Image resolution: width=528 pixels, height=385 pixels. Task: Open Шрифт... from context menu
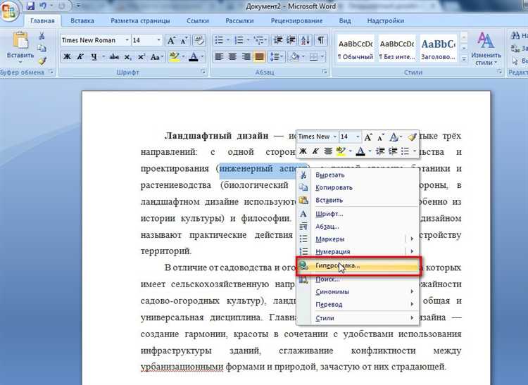click(357, 214)
